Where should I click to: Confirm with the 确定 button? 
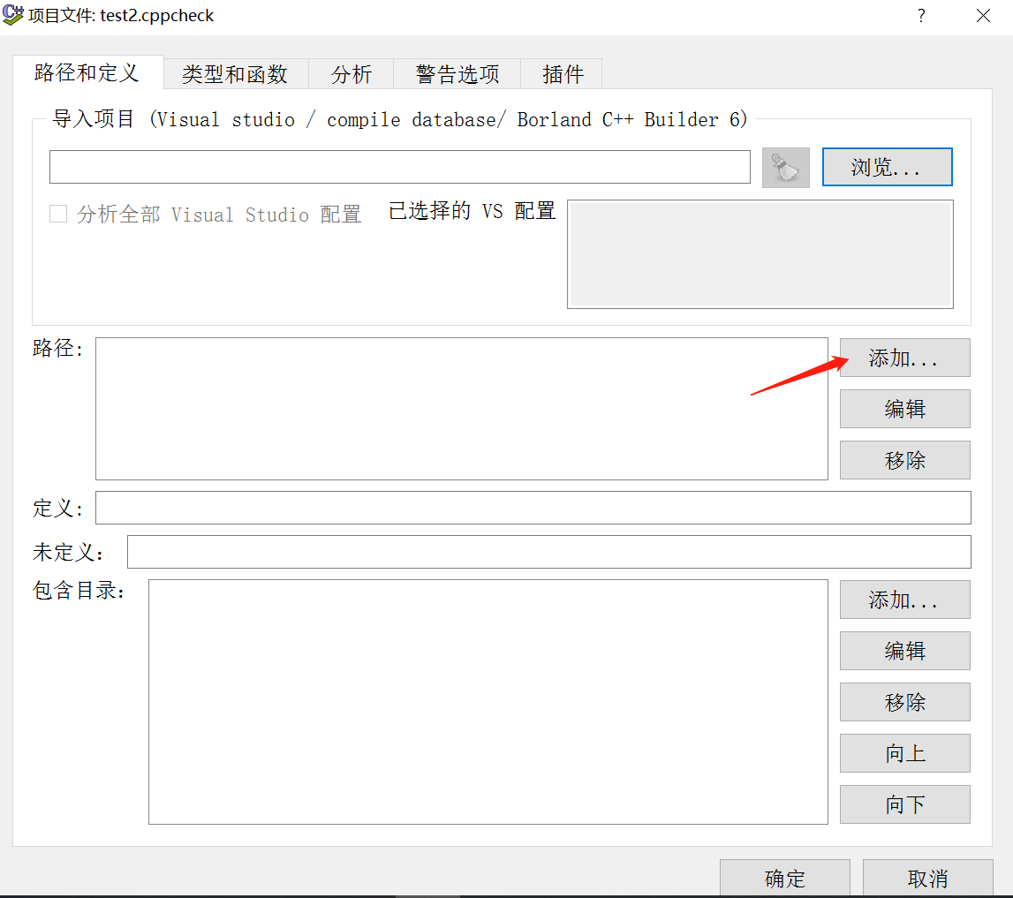(x=785, y=878)
